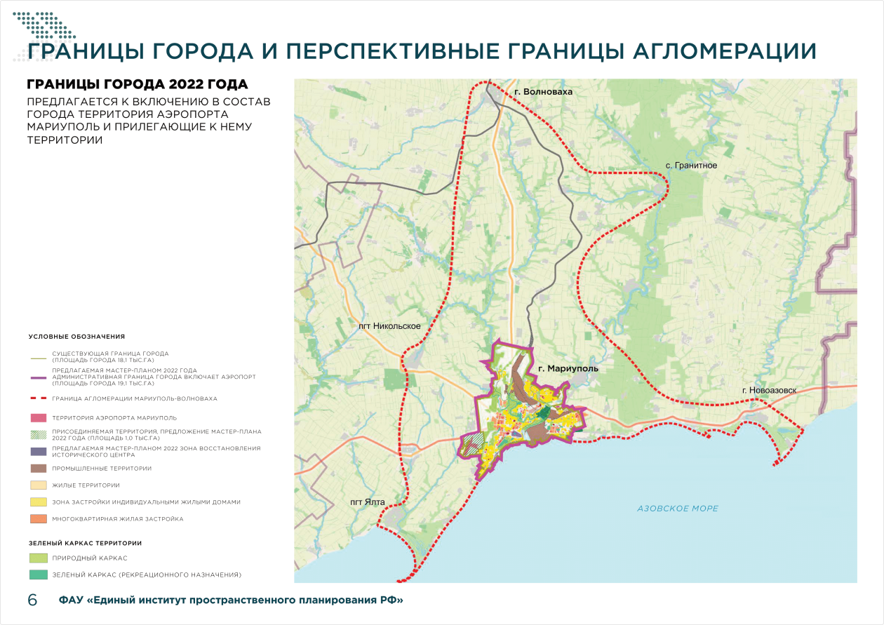Click the thin green existing boundary legend line
Viewport: 884px width, 625px height.
click(38, 356)
